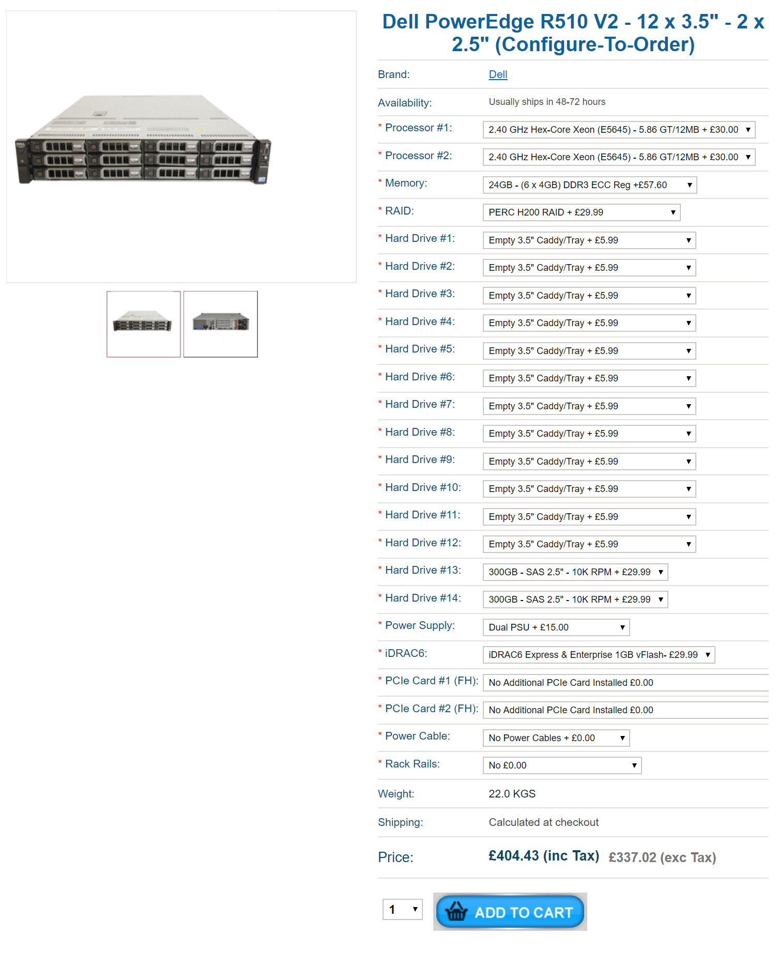Open the RAID controller dropdown
Screen dimensions: 777x967
[582, 212]
